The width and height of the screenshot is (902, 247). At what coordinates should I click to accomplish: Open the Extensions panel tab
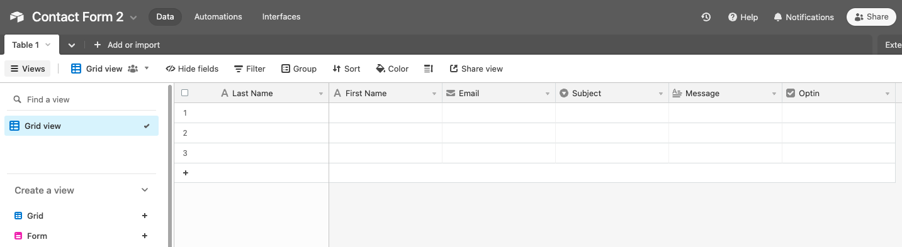coord(891,45)
